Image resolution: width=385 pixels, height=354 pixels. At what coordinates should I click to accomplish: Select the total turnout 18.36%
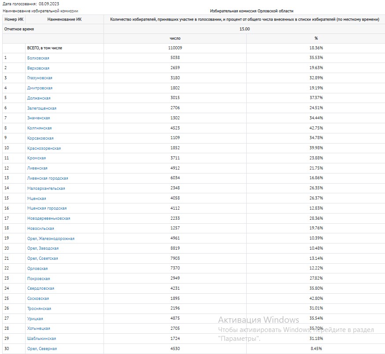(x=316, y=48)
